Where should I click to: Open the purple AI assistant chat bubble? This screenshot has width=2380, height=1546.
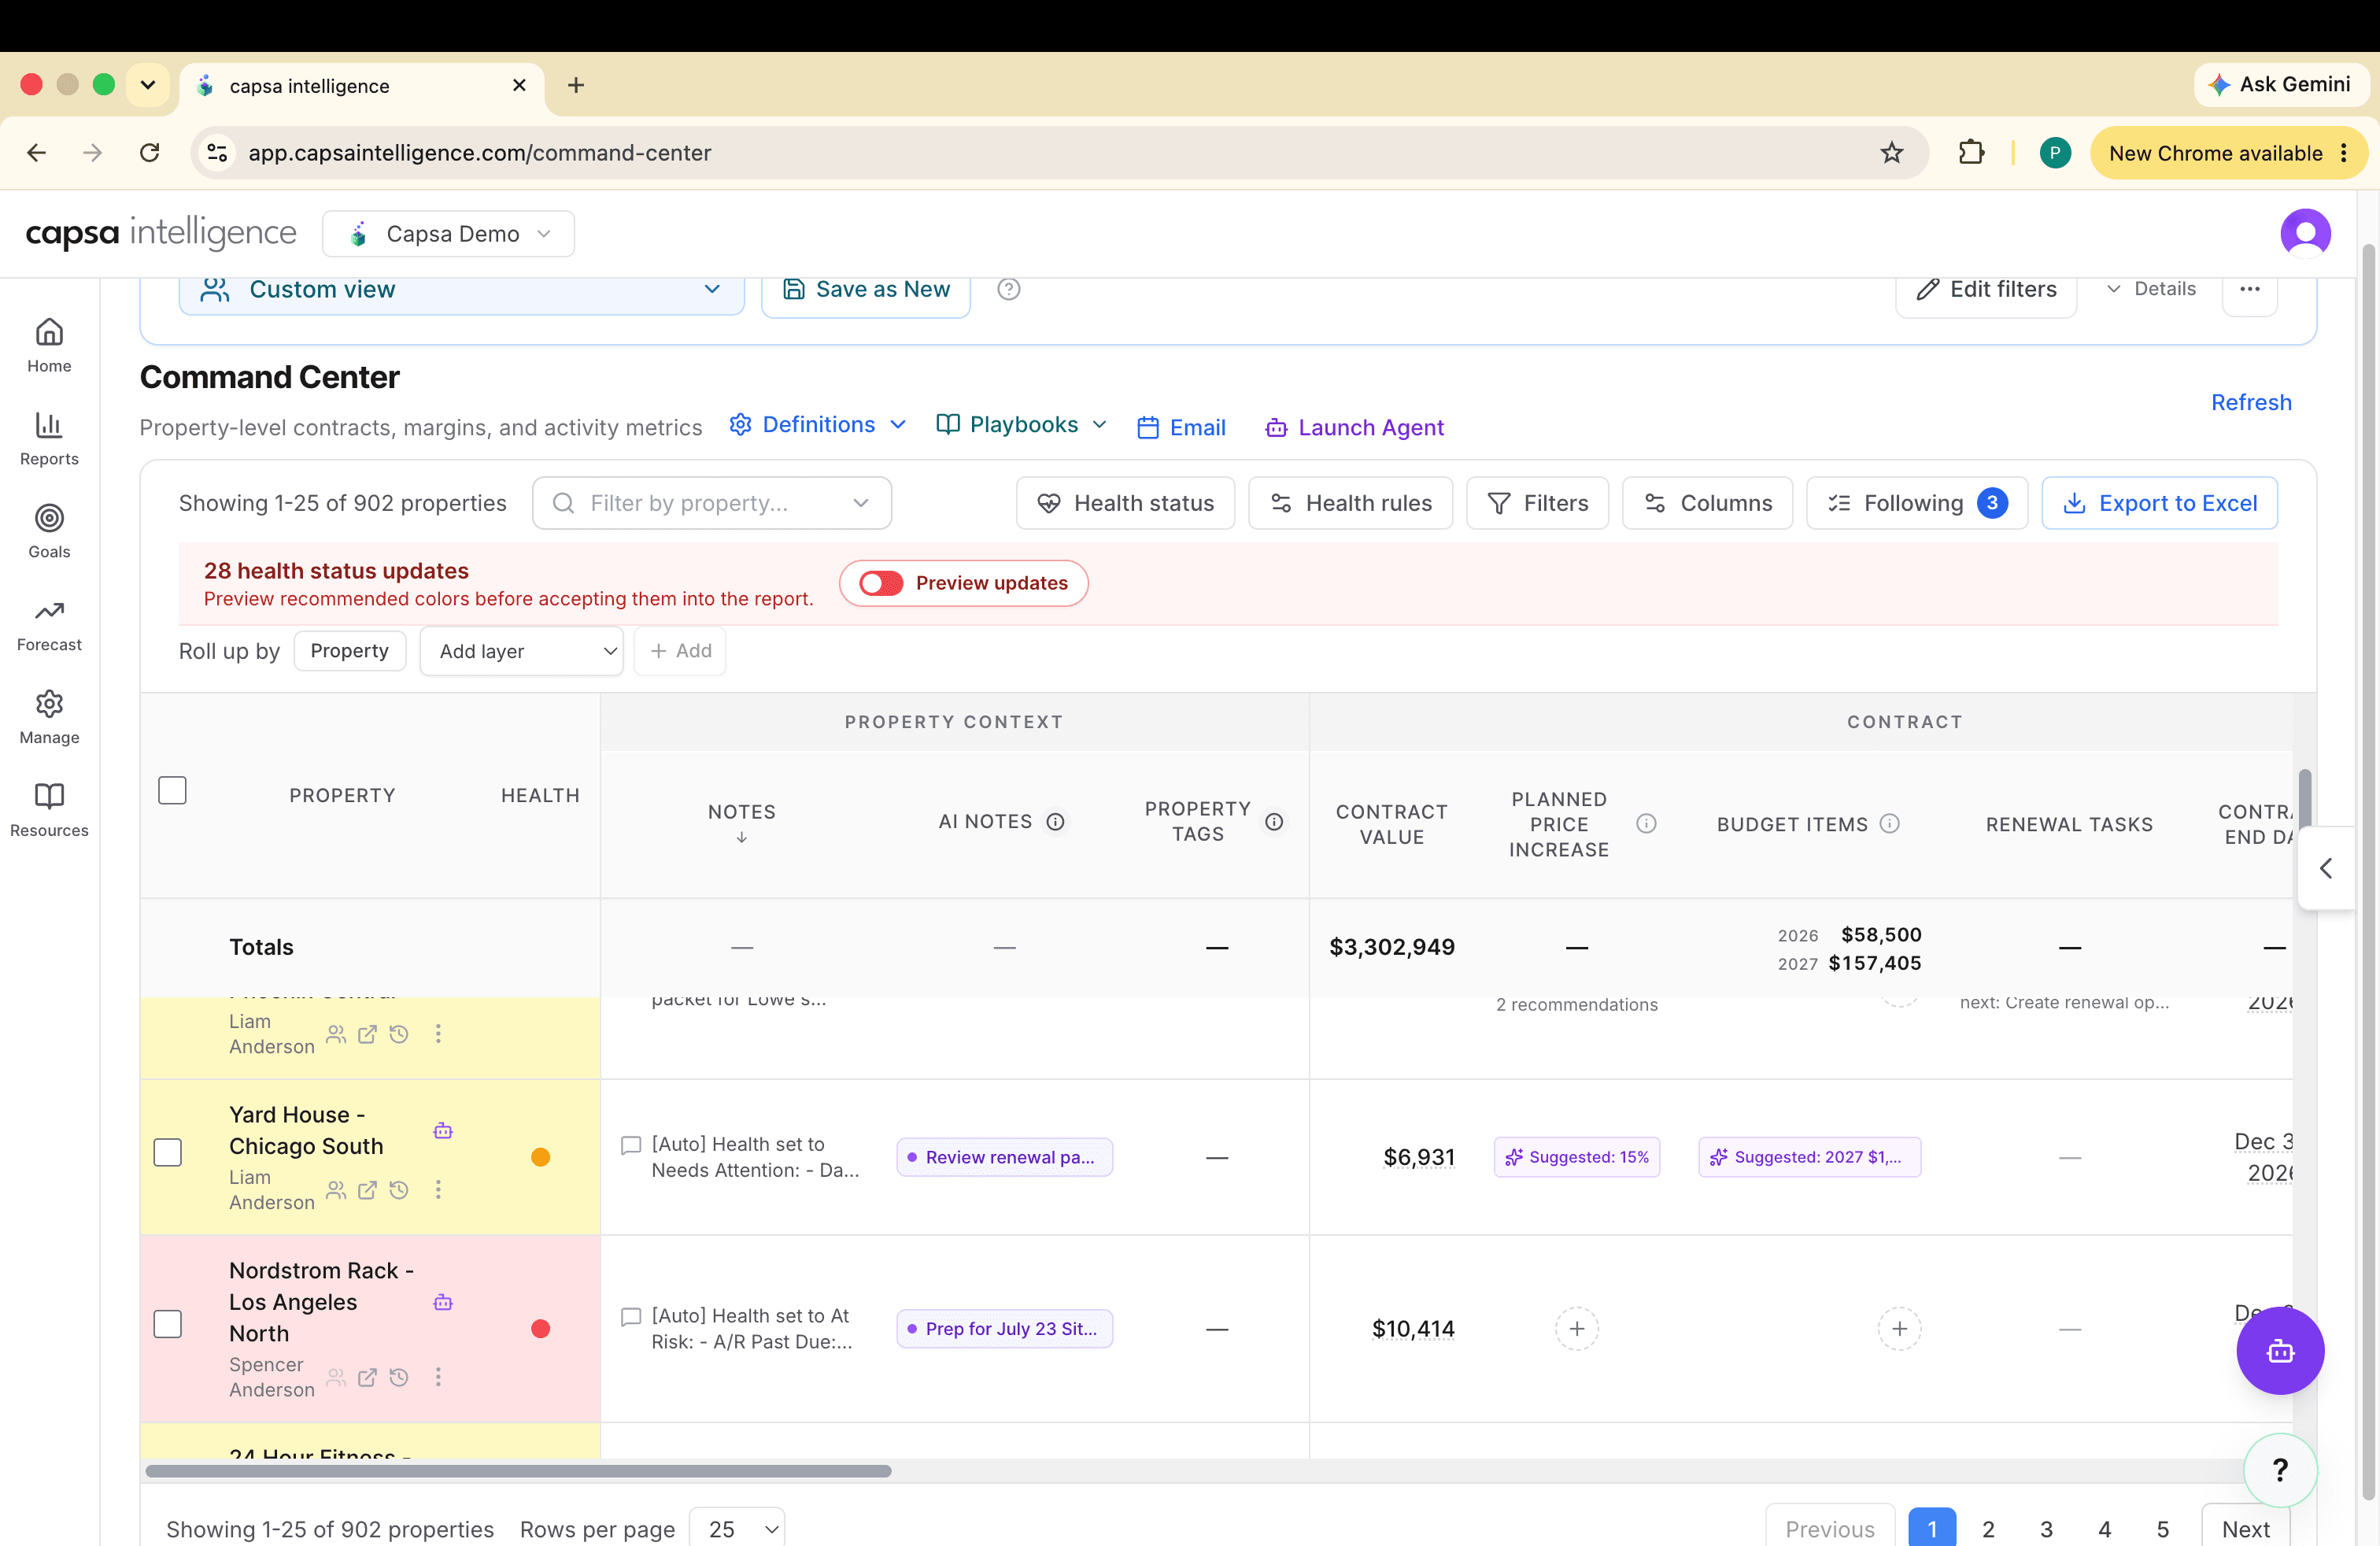click(2280, 1350)
